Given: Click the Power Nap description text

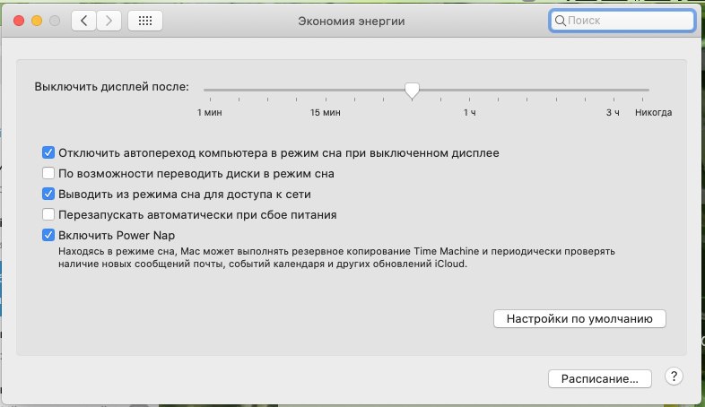Looking at the screenshot, I should tap(336, 257).
